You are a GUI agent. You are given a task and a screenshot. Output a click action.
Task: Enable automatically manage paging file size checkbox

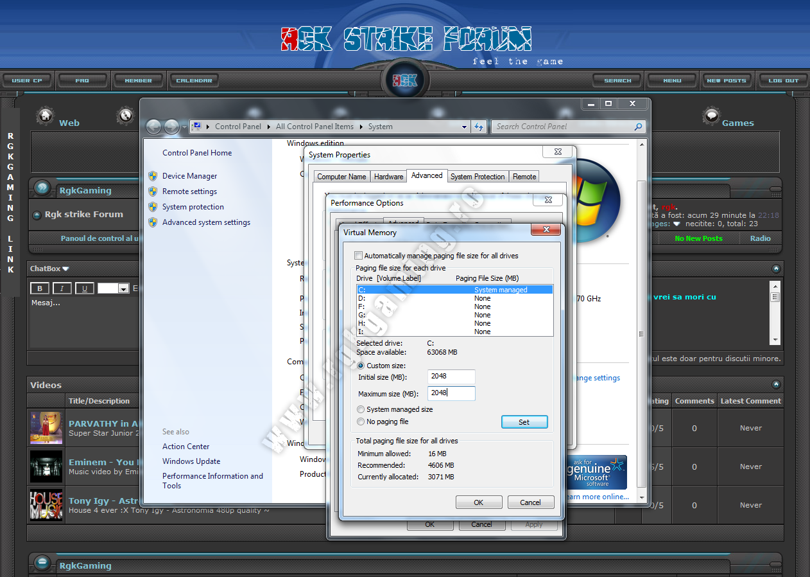pos(359,256)
